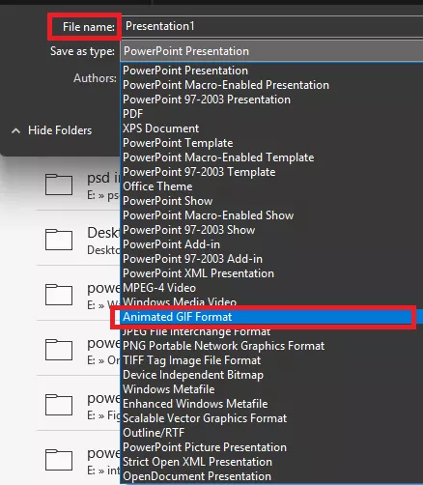
Task: Collapse folders with Hide Folders chevron
Action: (x=15, y=130)
